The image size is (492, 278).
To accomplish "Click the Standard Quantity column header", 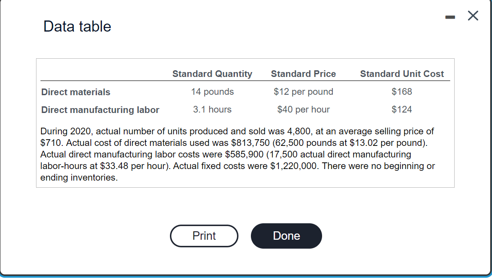I will click(212, 74).
